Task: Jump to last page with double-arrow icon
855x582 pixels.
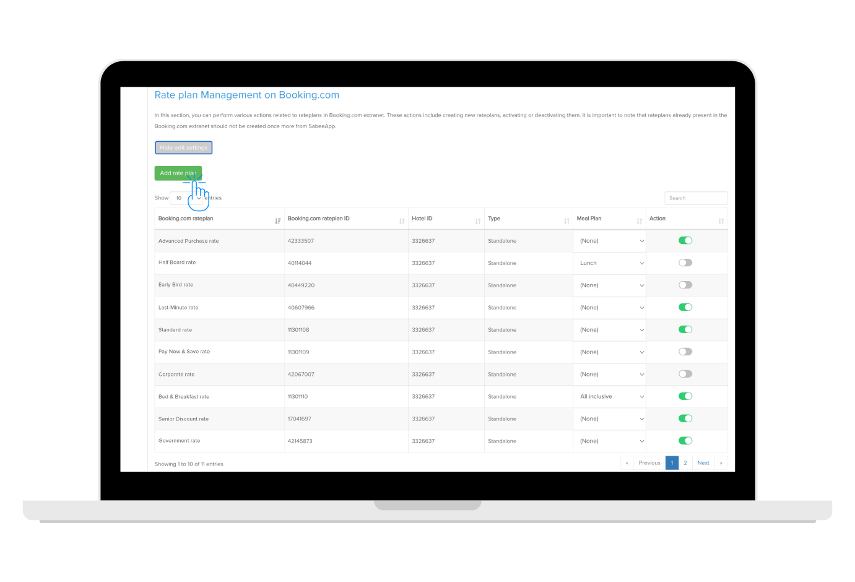Action: pyautogui.click(x=721, y=463)
